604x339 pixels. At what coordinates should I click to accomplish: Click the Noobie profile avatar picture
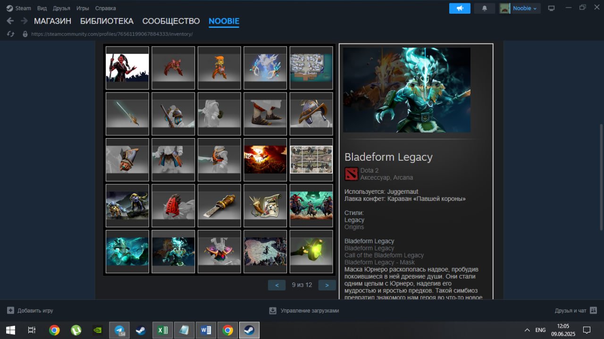point(505,8)
